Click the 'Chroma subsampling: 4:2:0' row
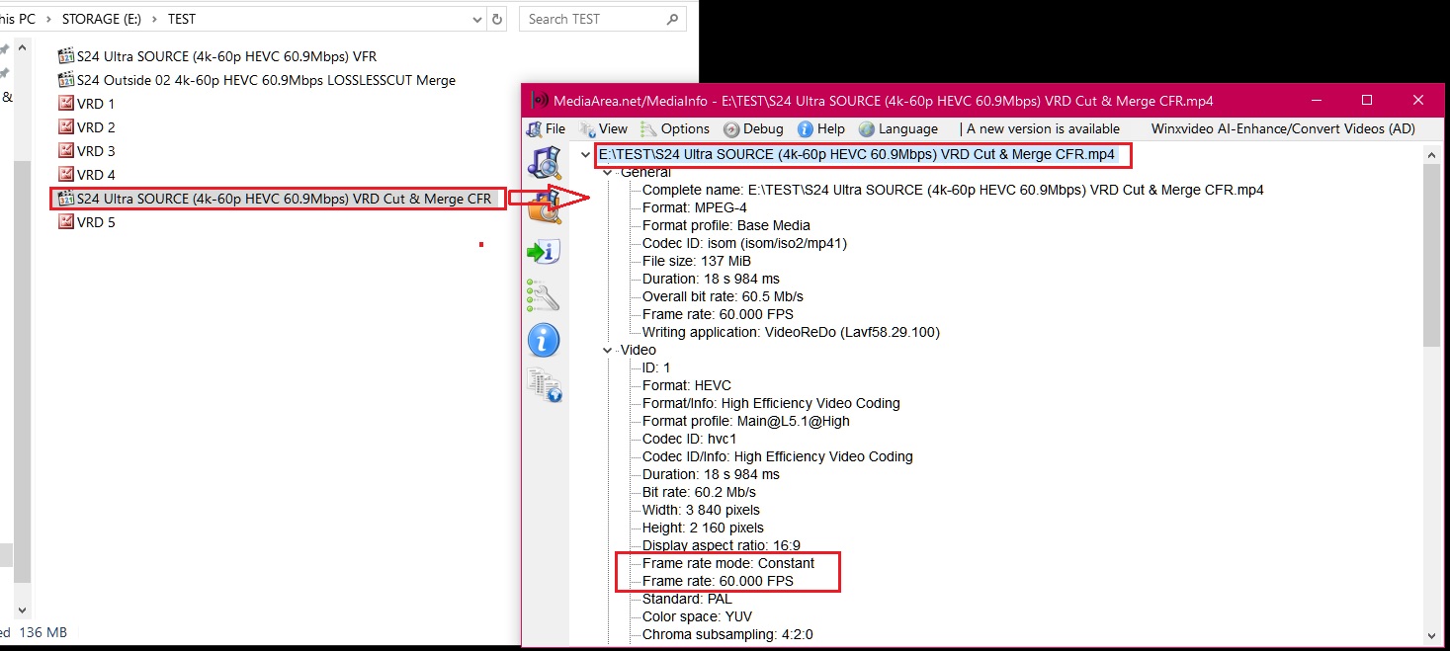 (727, 634)
